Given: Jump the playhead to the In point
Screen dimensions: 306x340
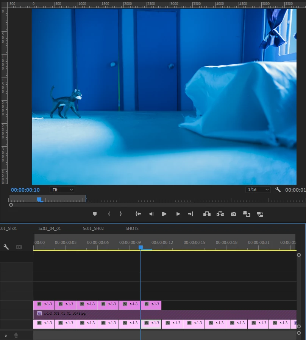Looking at the screenshot, I should point(138,214).
